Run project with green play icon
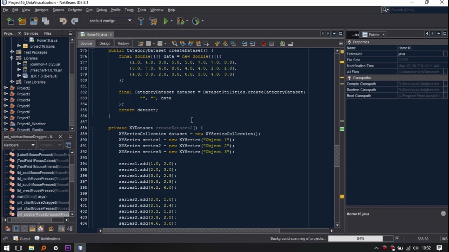The image size is (449, 252). pos(166,21)
